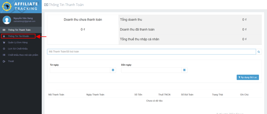
Task: Click the clock icon beside Lịch Sử Chiết Khấu
Action: click(x=4, y=49)
